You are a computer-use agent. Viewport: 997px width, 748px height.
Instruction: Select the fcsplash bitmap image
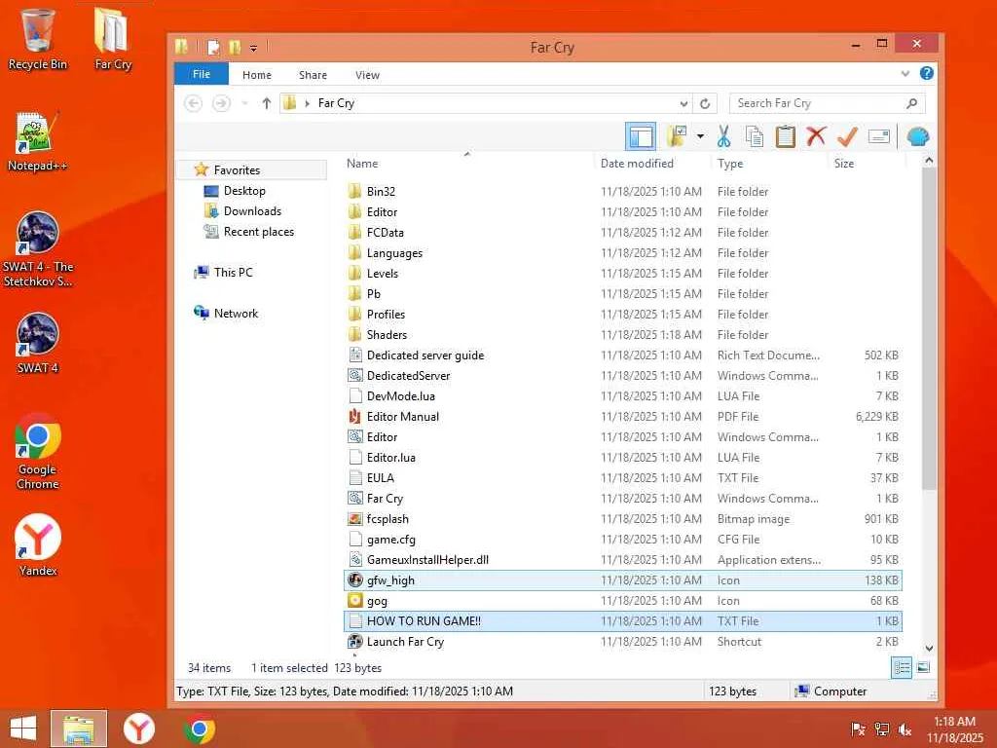tap(622, 518)
